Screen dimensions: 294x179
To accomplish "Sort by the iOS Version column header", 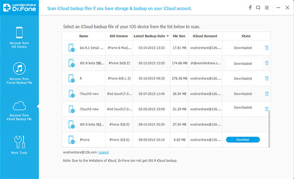I will 119,36.
